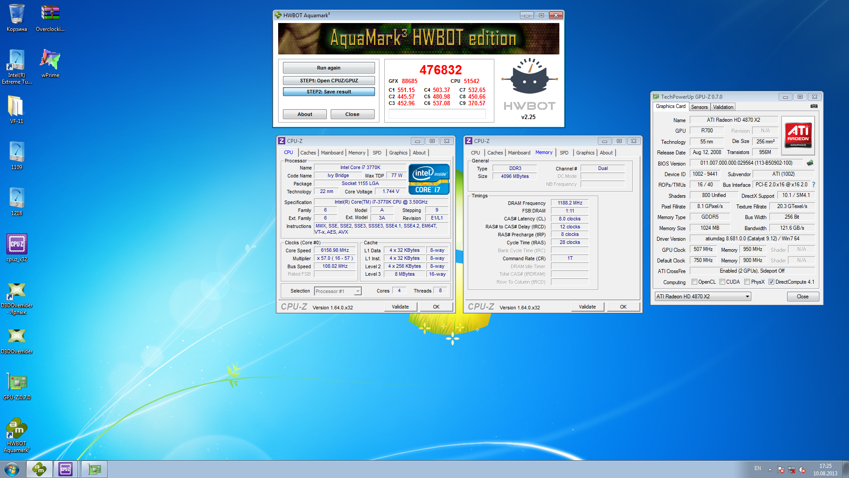This screenshot has width=849, height=478.
Task: Click the Bus Interface question mark icon
Action: point(813,185)
